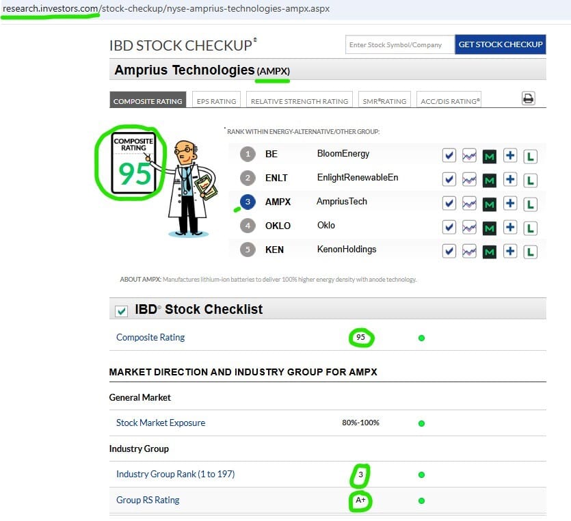Click the Composite Rating 95 badge

(x=133, y=162)
